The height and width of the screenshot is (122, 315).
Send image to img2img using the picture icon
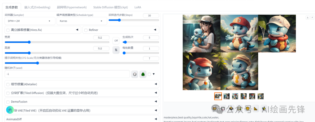click(239, 109)
